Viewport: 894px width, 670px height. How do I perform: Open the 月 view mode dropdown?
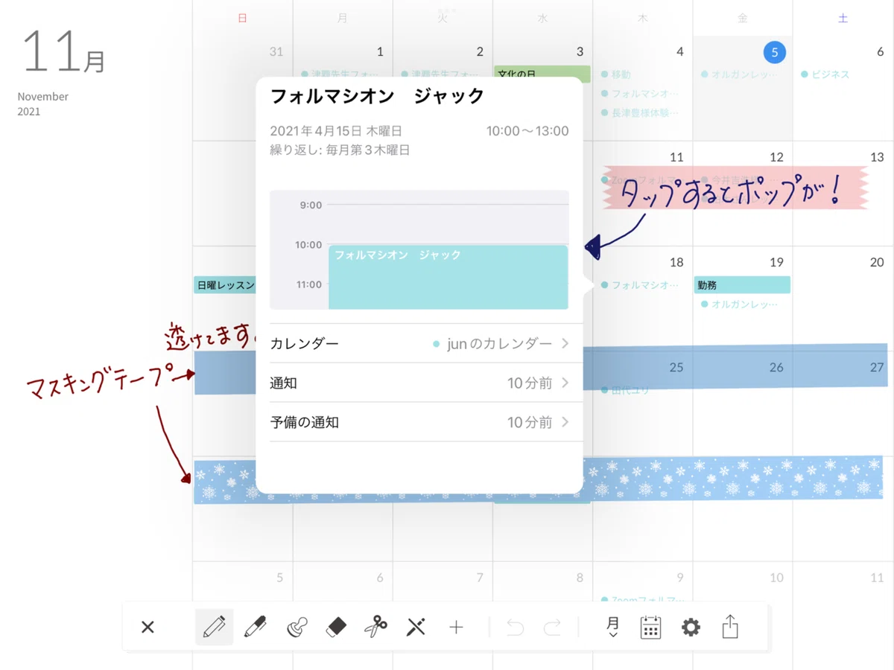pos(613,627)
